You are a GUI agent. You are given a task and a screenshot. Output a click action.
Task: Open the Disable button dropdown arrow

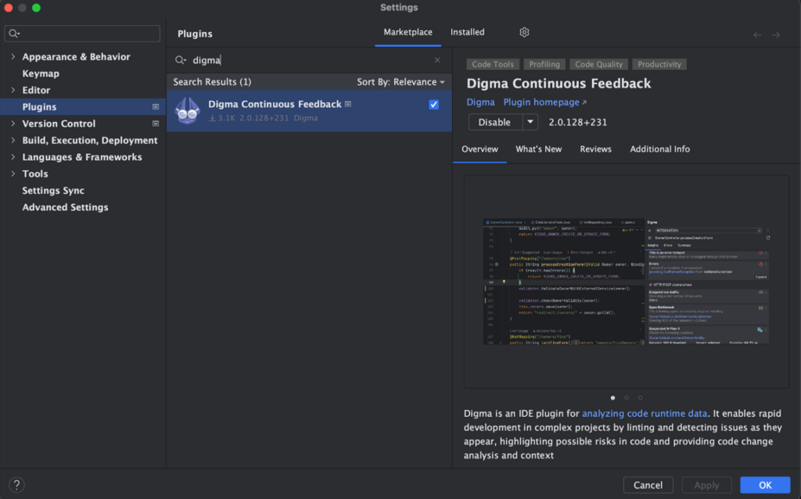[x=530, y=122]
